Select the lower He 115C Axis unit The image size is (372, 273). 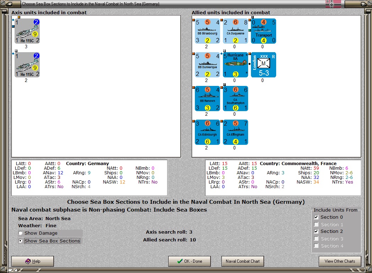[27, 65]
